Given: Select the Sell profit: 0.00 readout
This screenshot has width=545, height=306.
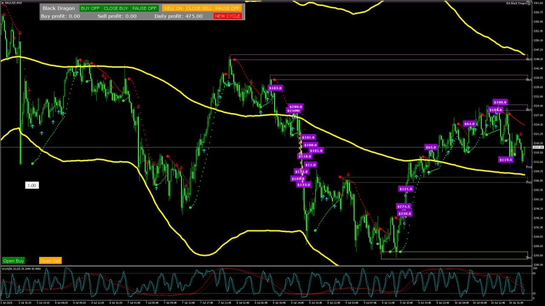Looking at the screenshot, I should (117, 16).
